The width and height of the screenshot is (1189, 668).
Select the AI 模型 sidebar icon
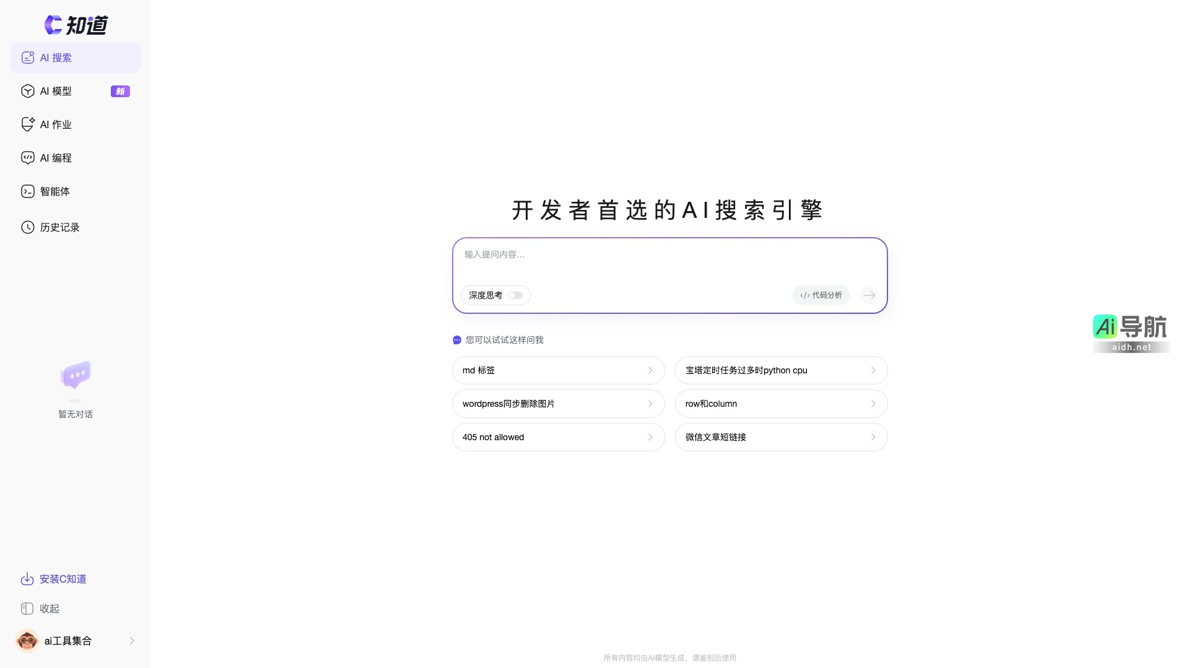56,91
